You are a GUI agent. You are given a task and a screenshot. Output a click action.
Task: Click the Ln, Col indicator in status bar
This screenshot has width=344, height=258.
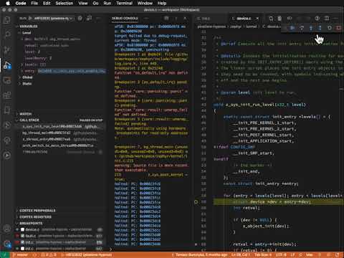coord(241,254)
